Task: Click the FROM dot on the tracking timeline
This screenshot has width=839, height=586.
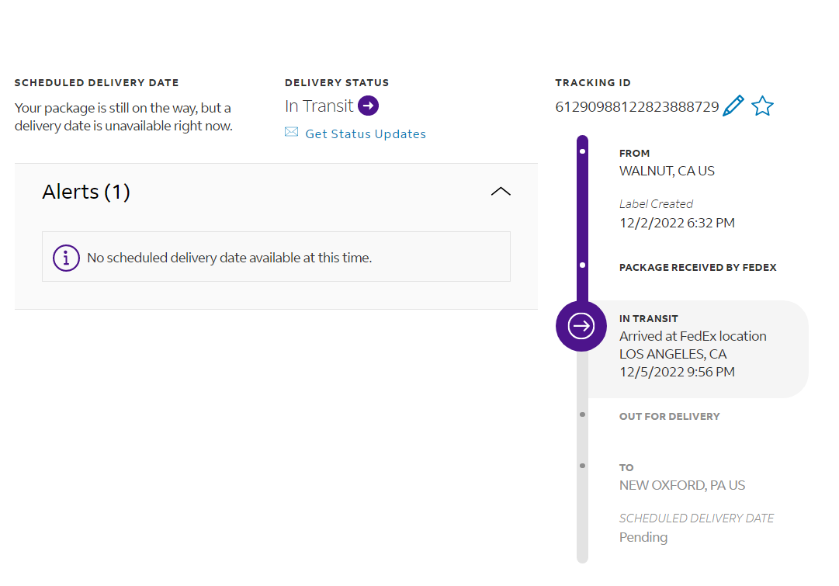Action: [x=582, y=151]
